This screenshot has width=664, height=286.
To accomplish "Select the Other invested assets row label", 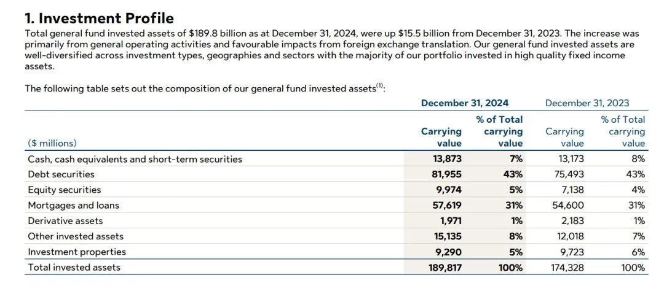I will 75,236.
